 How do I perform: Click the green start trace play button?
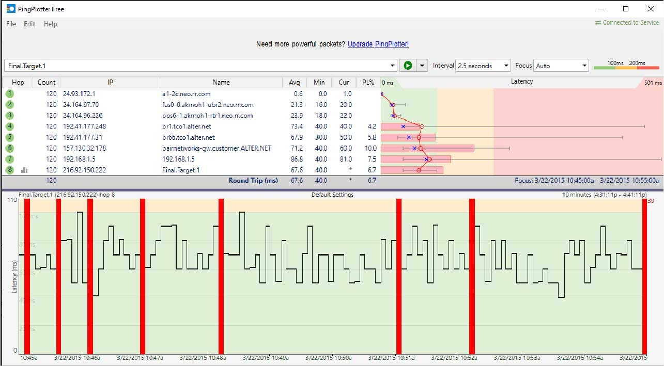[408, 66]
